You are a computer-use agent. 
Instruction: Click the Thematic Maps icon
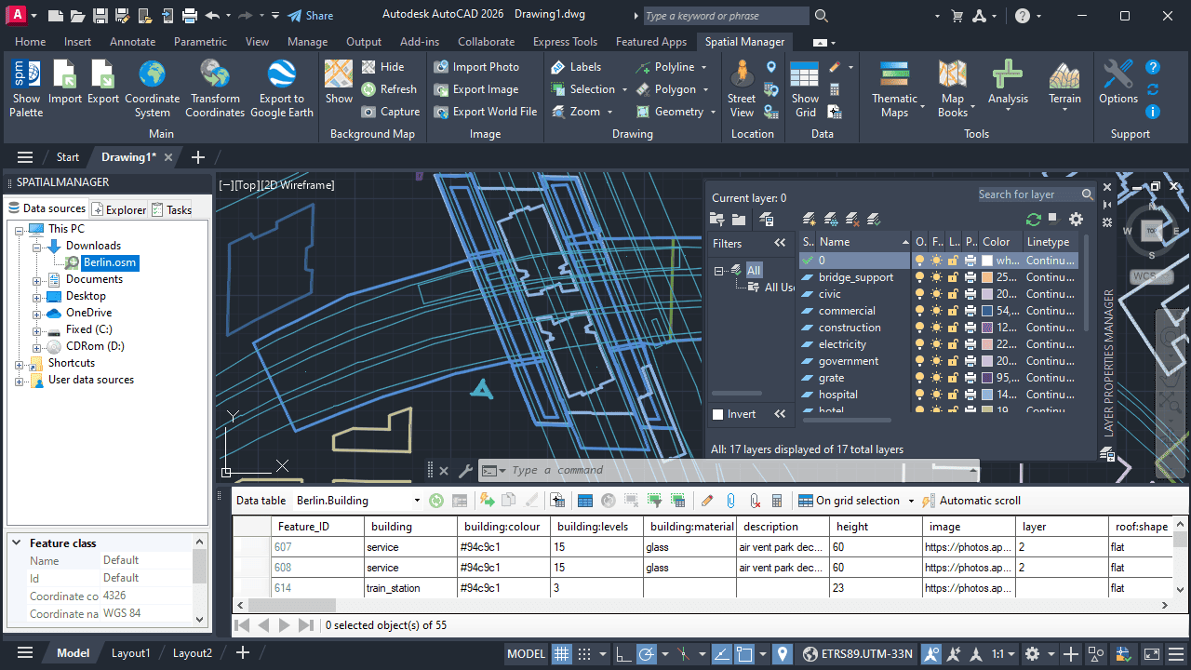coord(894,88)
